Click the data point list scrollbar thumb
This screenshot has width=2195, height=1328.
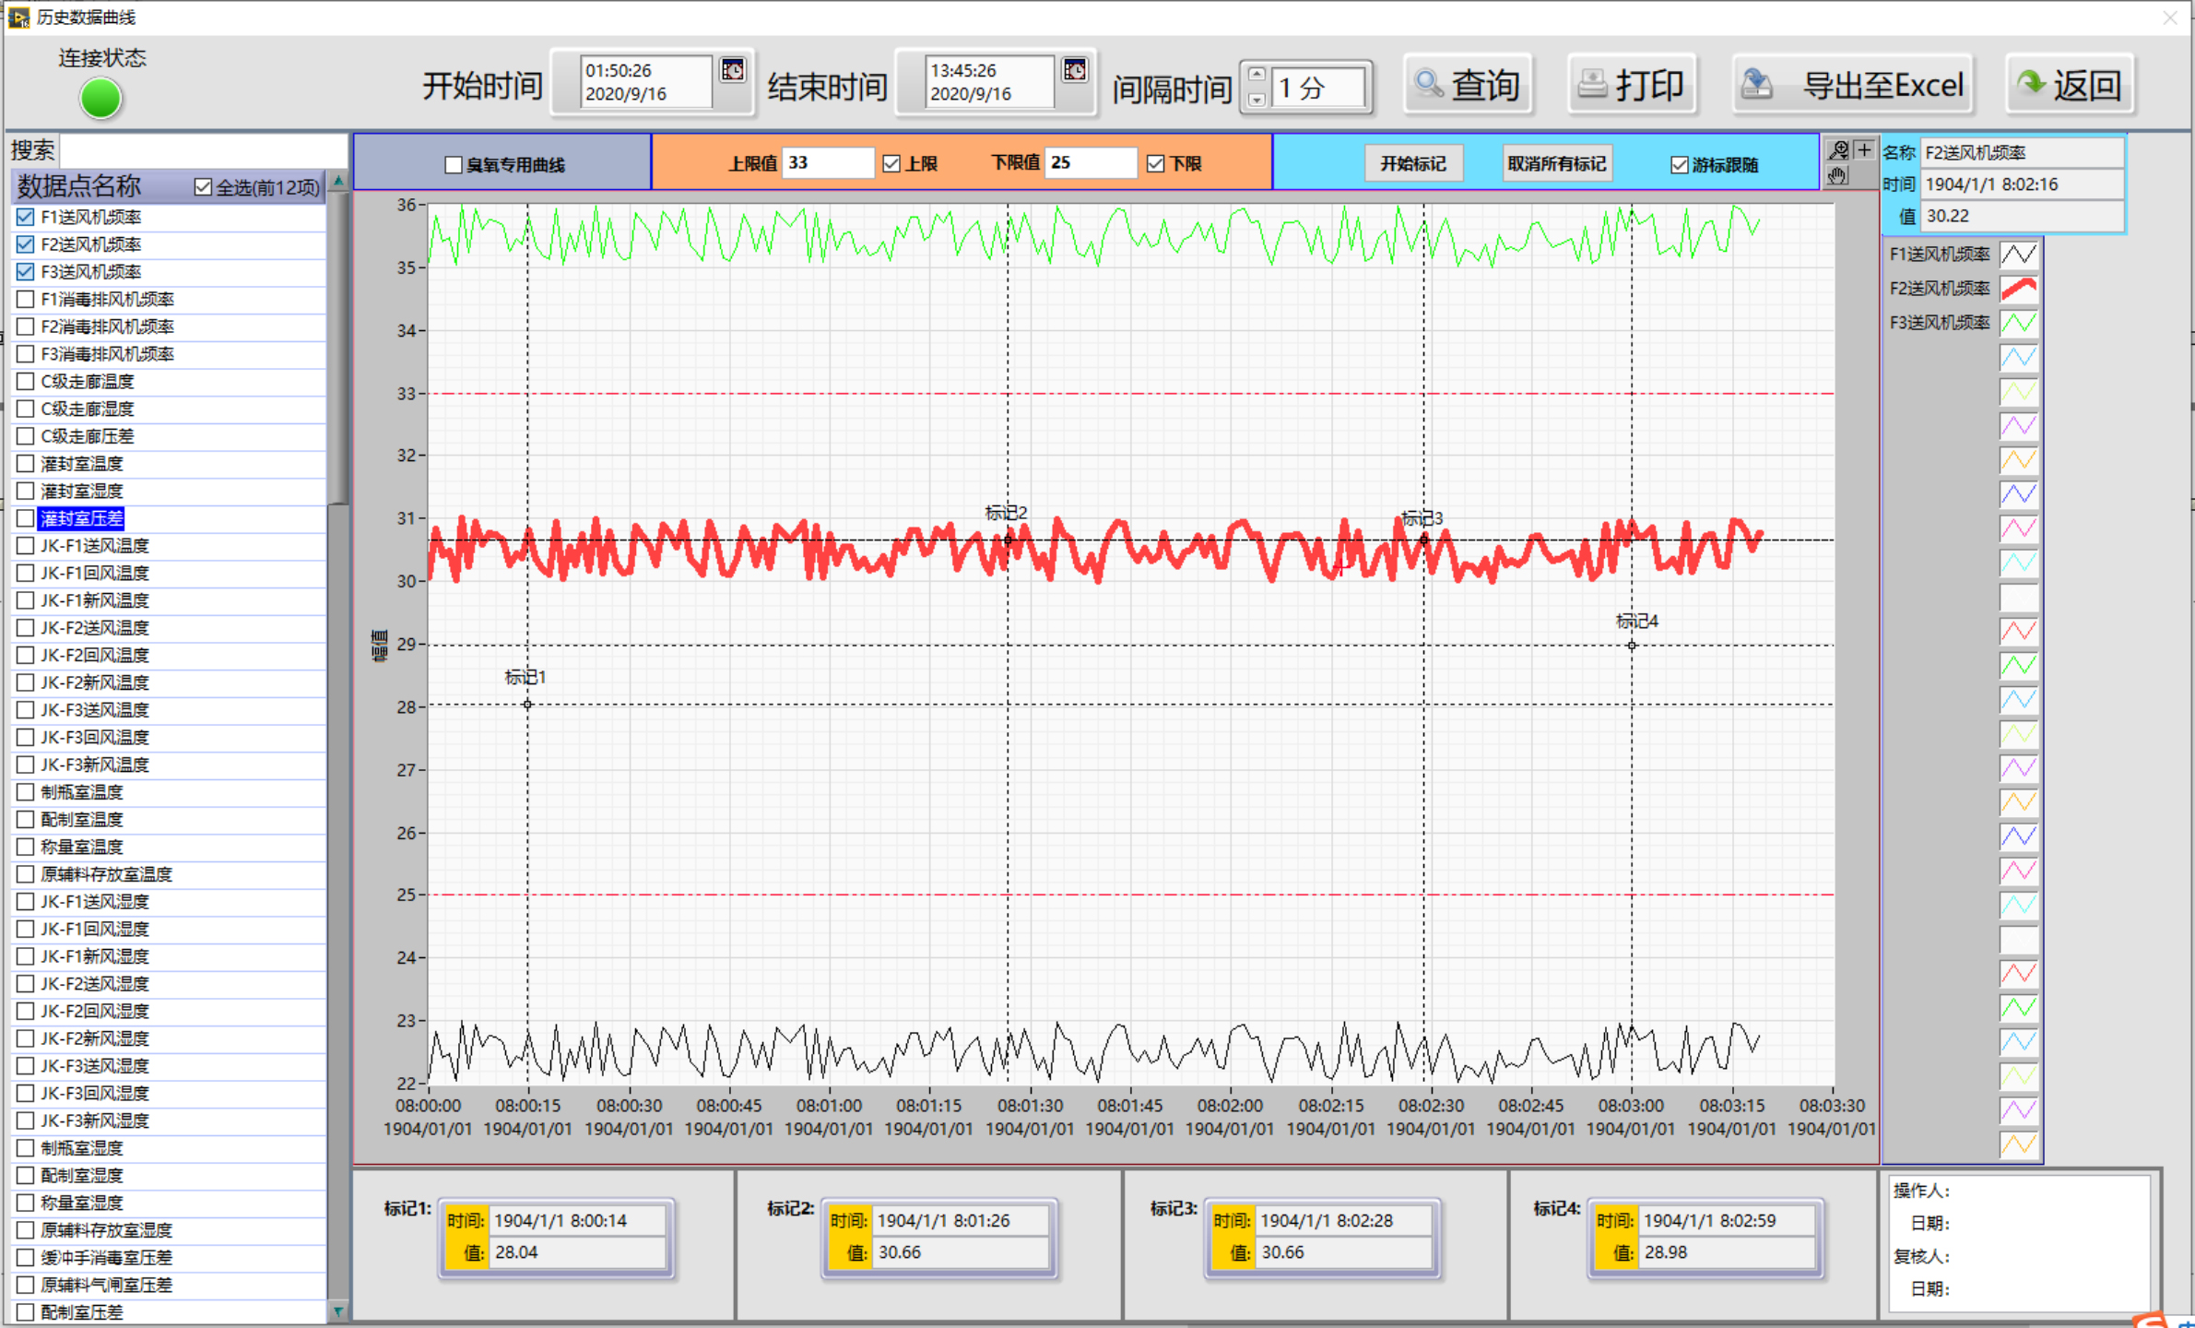click(x=338, y=349)
